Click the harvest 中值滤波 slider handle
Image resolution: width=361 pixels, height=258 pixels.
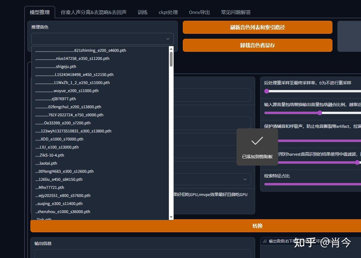357,162
